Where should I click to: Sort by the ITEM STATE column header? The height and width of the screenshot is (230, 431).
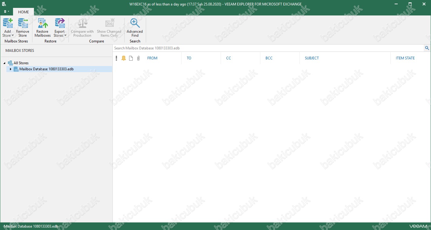click(405, 58)
